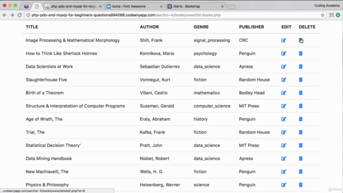343x193 pixels.
Task: Select the pinned purple cube tab
Action: (26, 6)
